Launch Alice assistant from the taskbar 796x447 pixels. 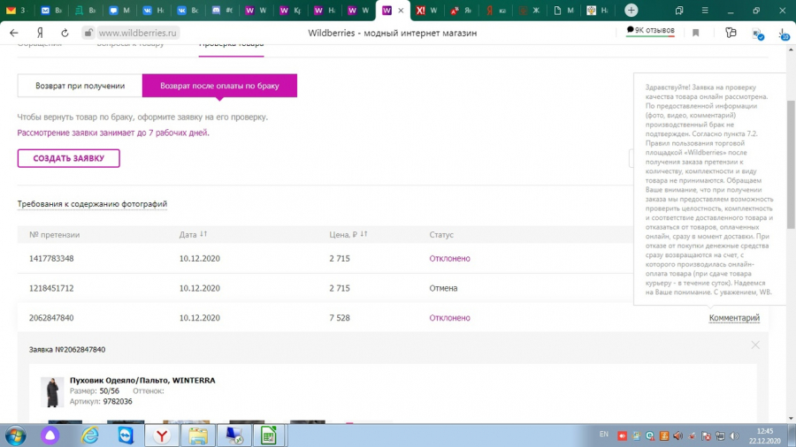point(50,436)
